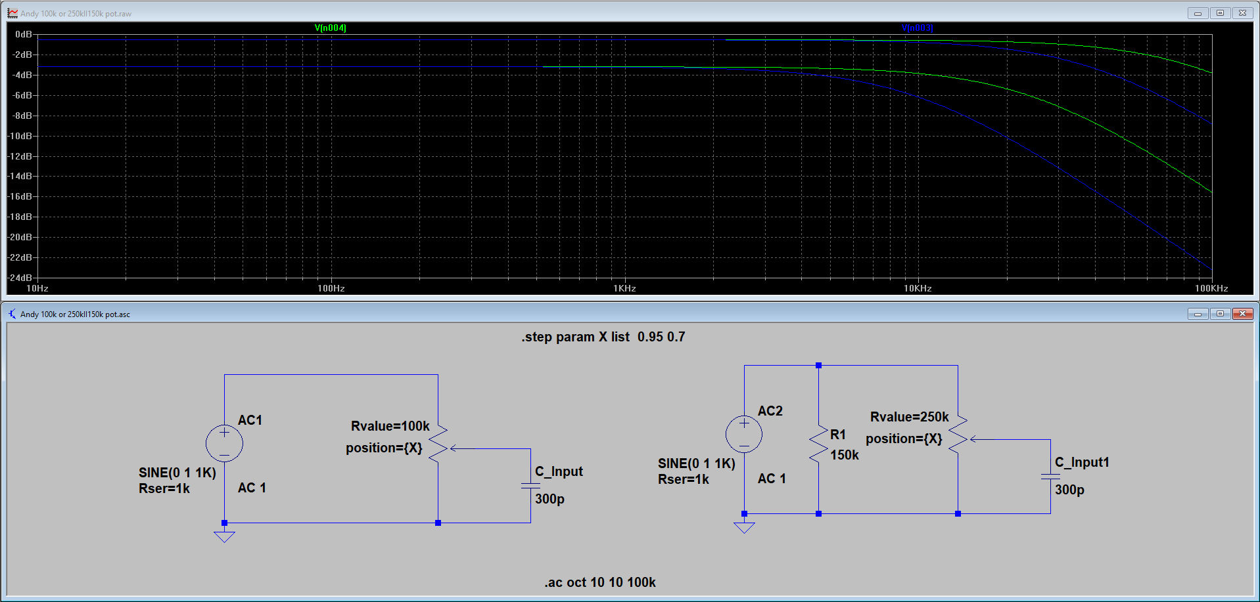
Task: Select the .step param X list directive
Action: pos(603,337)
